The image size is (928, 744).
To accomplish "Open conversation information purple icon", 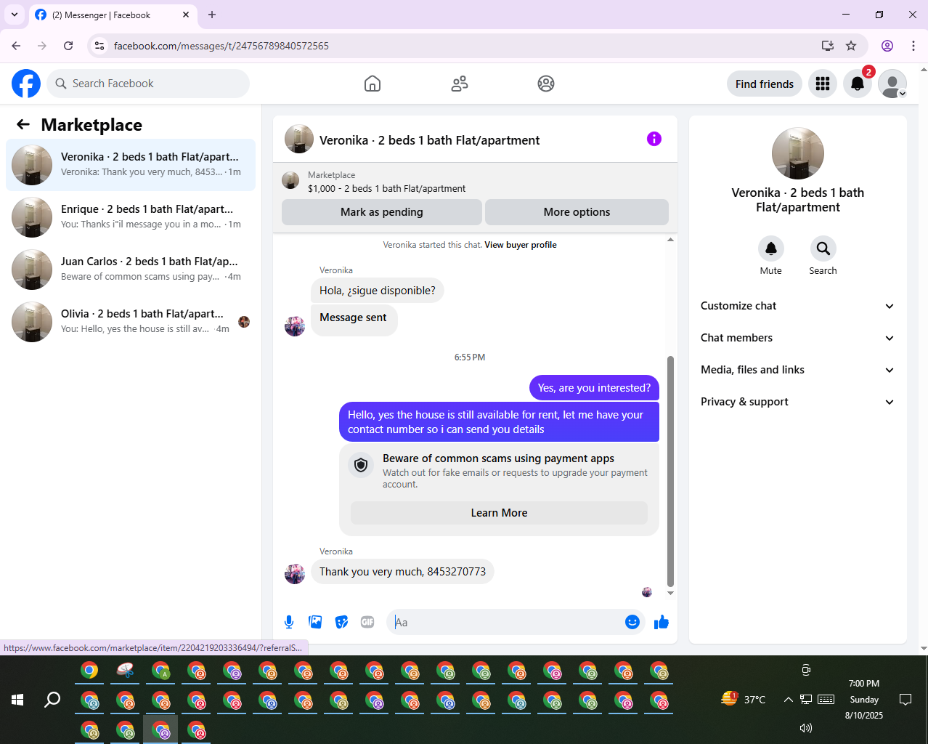I will 654,139.
